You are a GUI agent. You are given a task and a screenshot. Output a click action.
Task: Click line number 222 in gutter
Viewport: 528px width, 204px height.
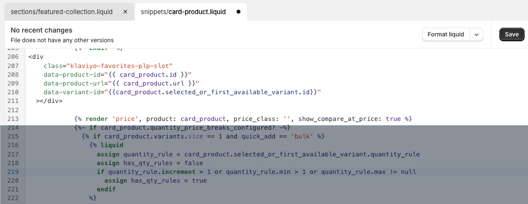tap(14, 198)
